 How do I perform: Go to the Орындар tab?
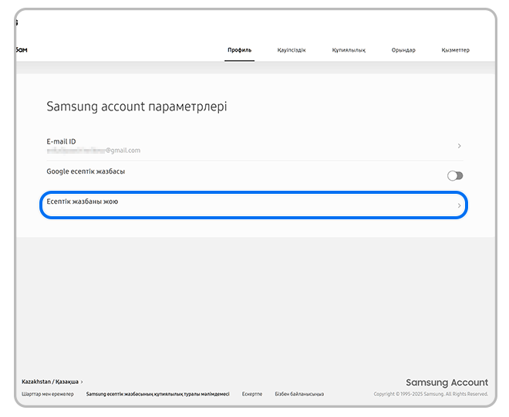(x=403, y=50)
